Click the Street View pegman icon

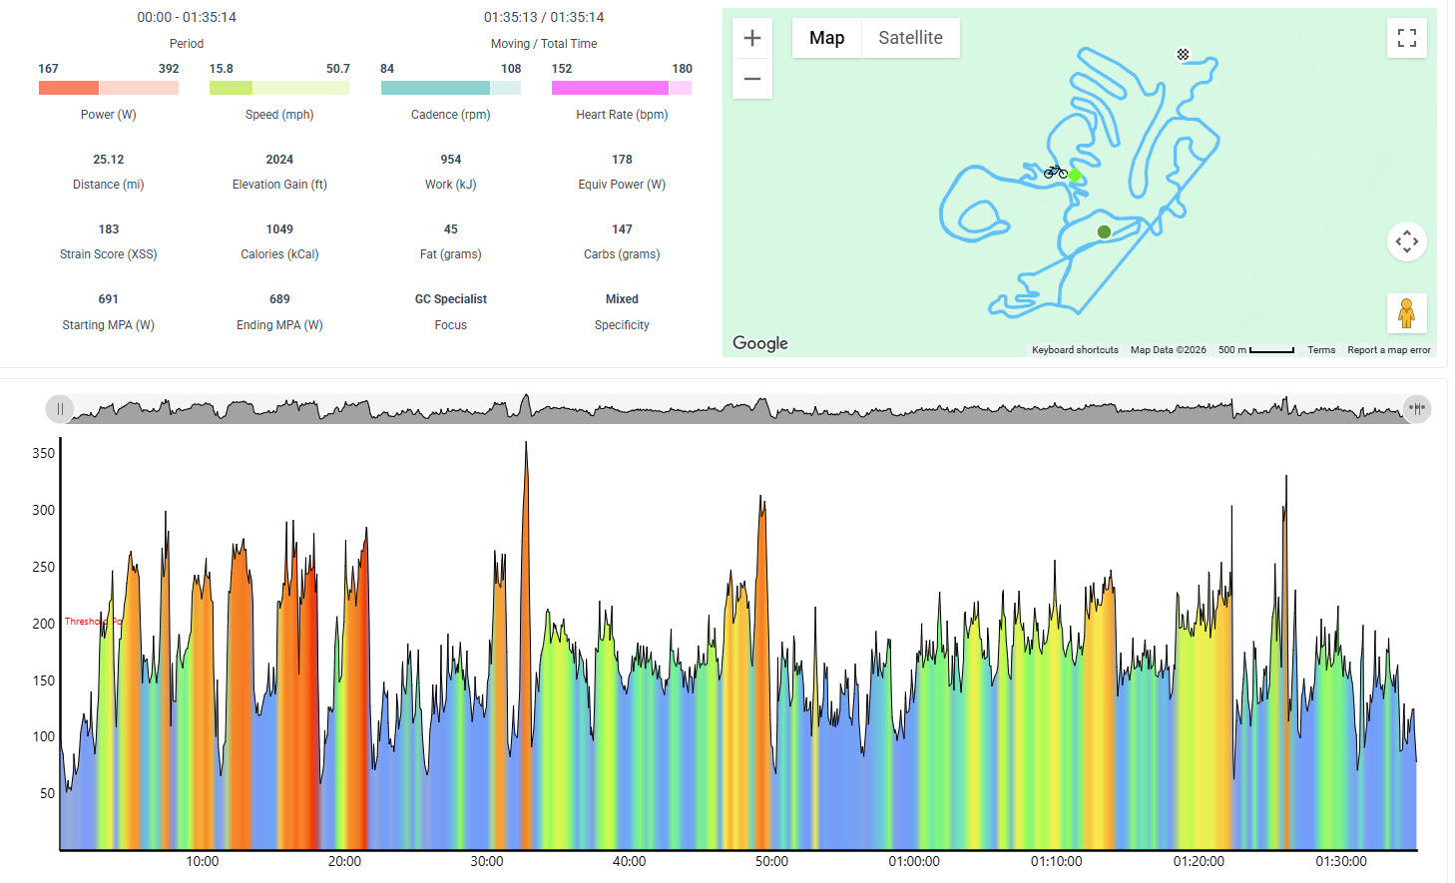[x=1407, y=313]
